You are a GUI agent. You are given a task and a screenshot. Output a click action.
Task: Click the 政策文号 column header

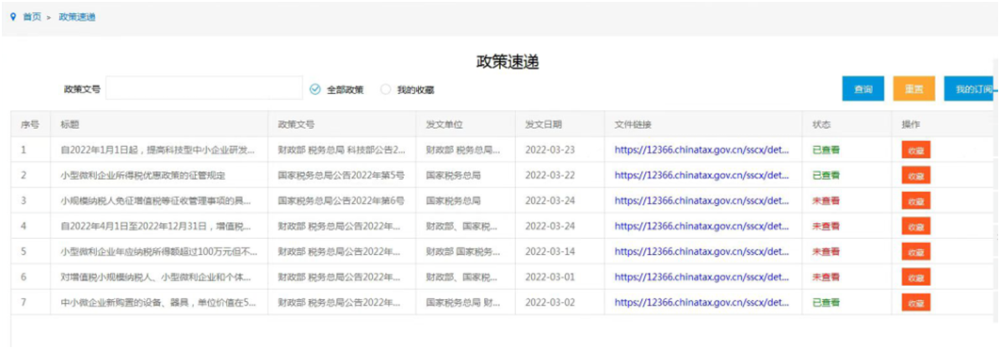(x=343, y=124)
